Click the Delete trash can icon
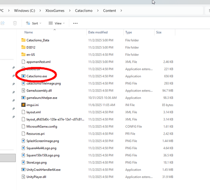The width and height of the screenshot is (210, 190). pyautogui.click(x=15, y=23)
